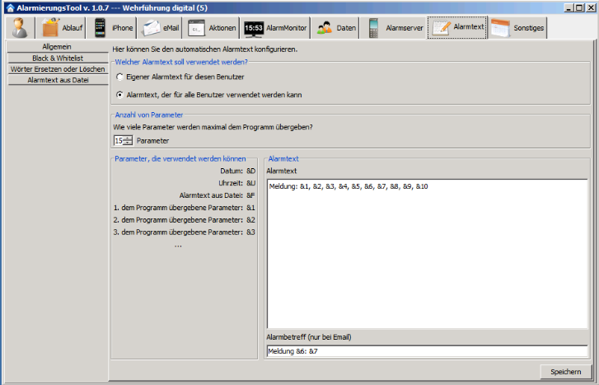Go to the Aktionen tab
Image resolution: width=599 pixels, height=385 pixels.
coord(212,27)
